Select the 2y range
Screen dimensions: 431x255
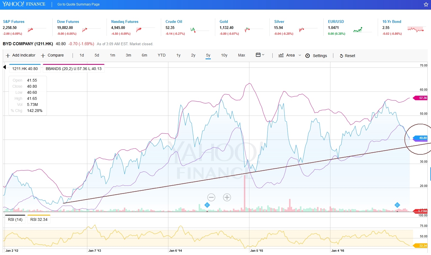pos(193,55)
